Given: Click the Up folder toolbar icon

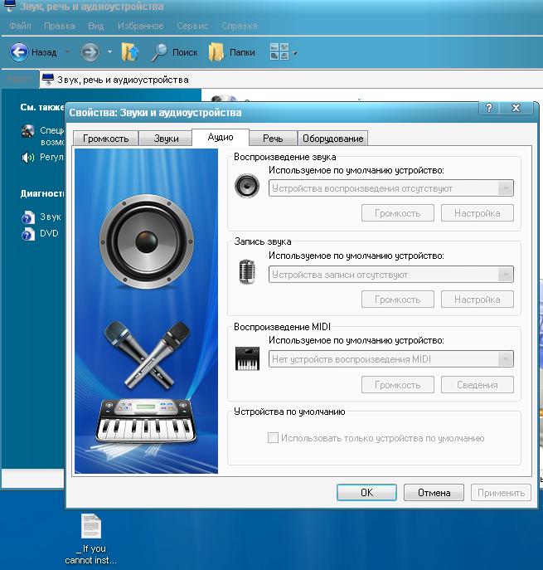Looking at the screenshot, I should point(130,52).
